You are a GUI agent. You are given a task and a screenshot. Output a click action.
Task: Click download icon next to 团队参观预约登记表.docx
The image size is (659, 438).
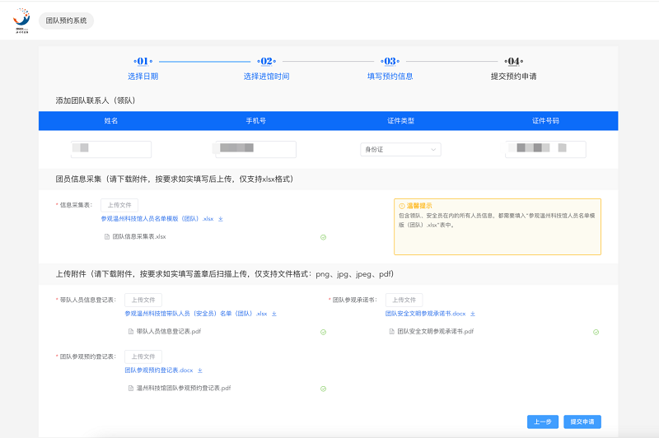[200, 370]
